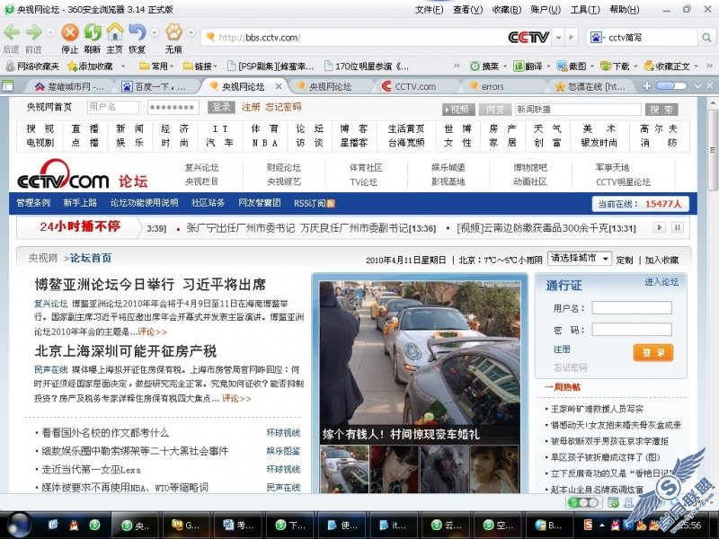Screen dimensions: 719x539
Task: Open headline 北京上海深圳可能开征房产税
Action: (126, 351)
